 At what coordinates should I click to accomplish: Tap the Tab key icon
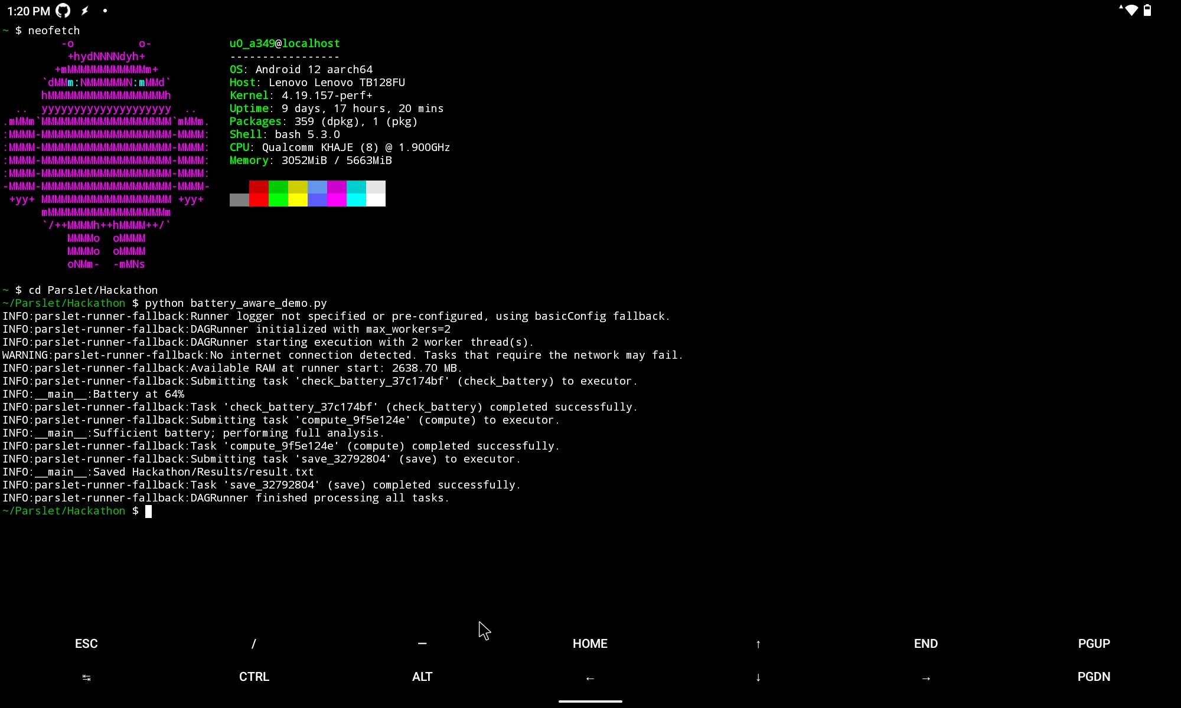point(86,677)
